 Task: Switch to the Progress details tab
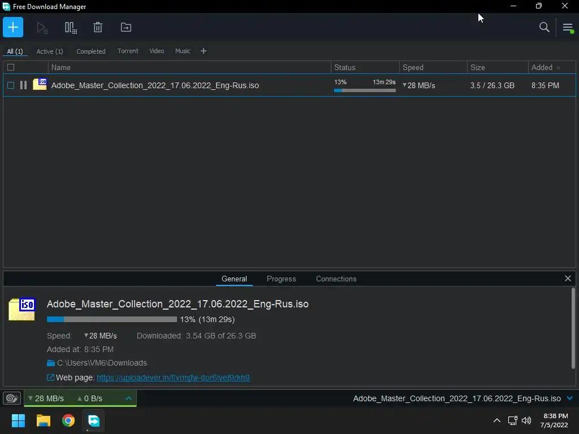click(282, 279)
